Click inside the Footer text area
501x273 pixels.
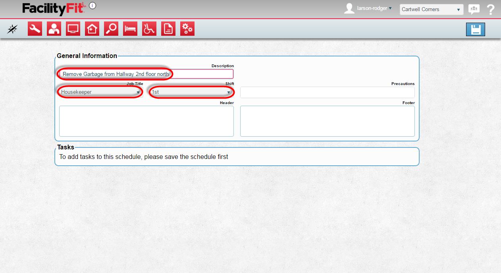[327, 121]
